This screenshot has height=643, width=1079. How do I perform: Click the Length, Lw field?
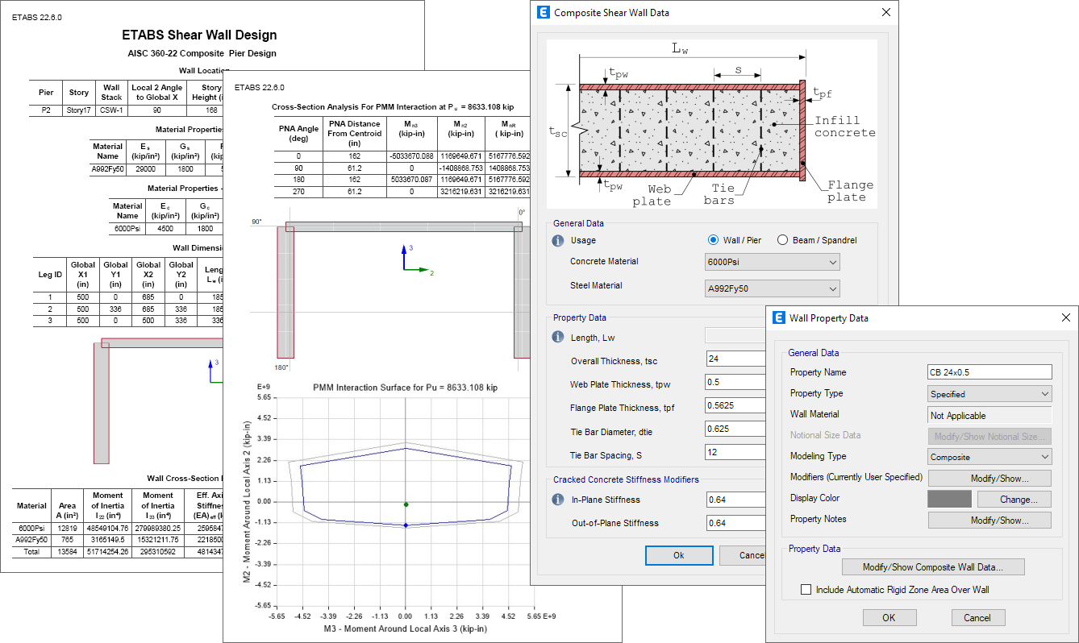[x=735, y=335]
